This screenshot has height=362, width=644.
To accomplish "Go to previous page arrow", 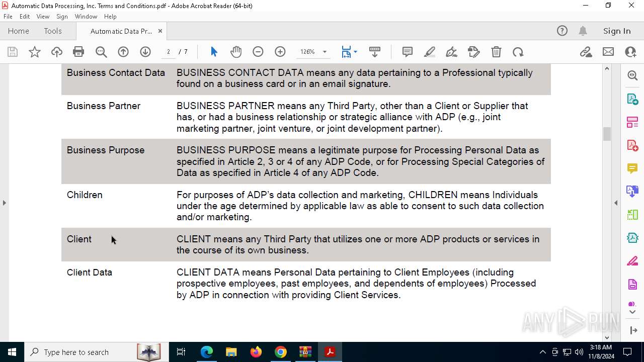I will pos(123,52).
